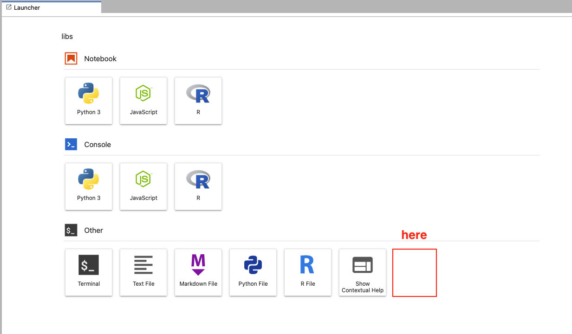
Task: Launch a new Terminal
Action: [x=89, y=272]
